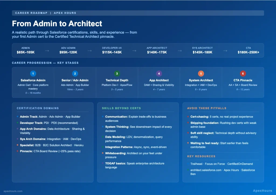Click the Developer I/II $115K–145K salary entry
Viewport: 276px width, 195px height.
pos(112,50)
